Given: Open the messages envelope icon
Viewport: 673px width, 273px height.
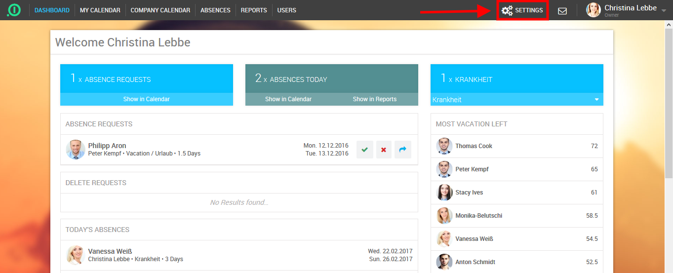Looking at the screenshot, I should coord(562,10).
